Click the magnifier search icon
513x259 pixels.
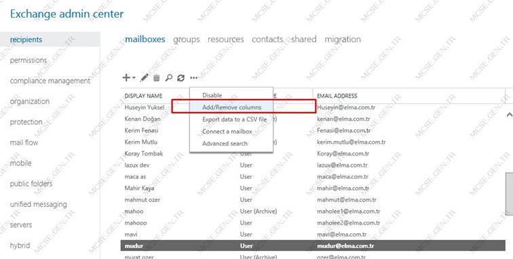coord(169,77)
